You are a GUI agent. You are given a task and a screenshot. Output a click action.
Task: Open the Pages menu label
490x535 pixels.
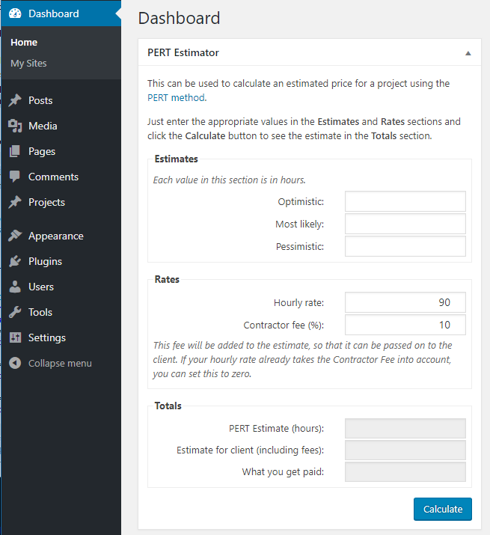[x=42, y=151]
